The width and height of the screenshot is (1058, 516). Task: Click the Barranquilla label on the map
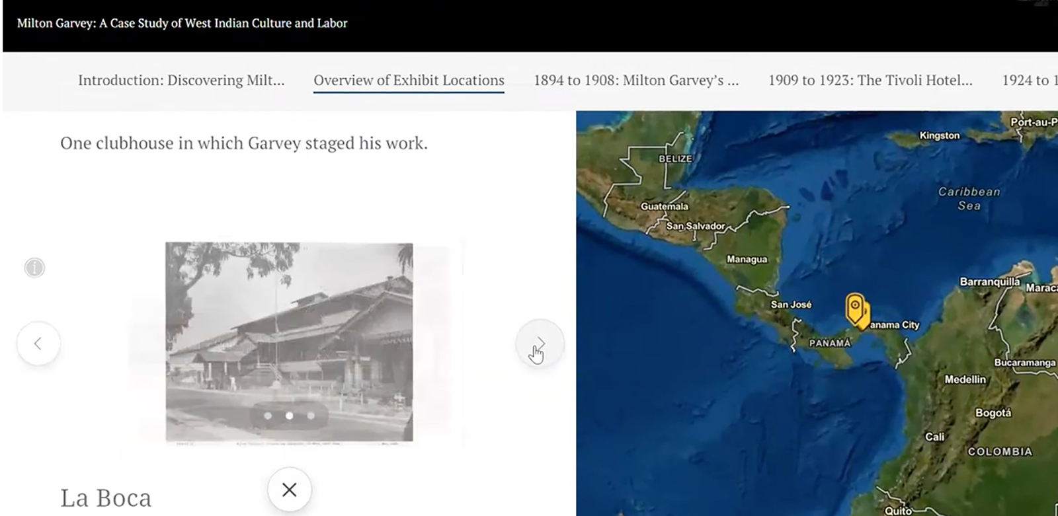pos(990,282)
